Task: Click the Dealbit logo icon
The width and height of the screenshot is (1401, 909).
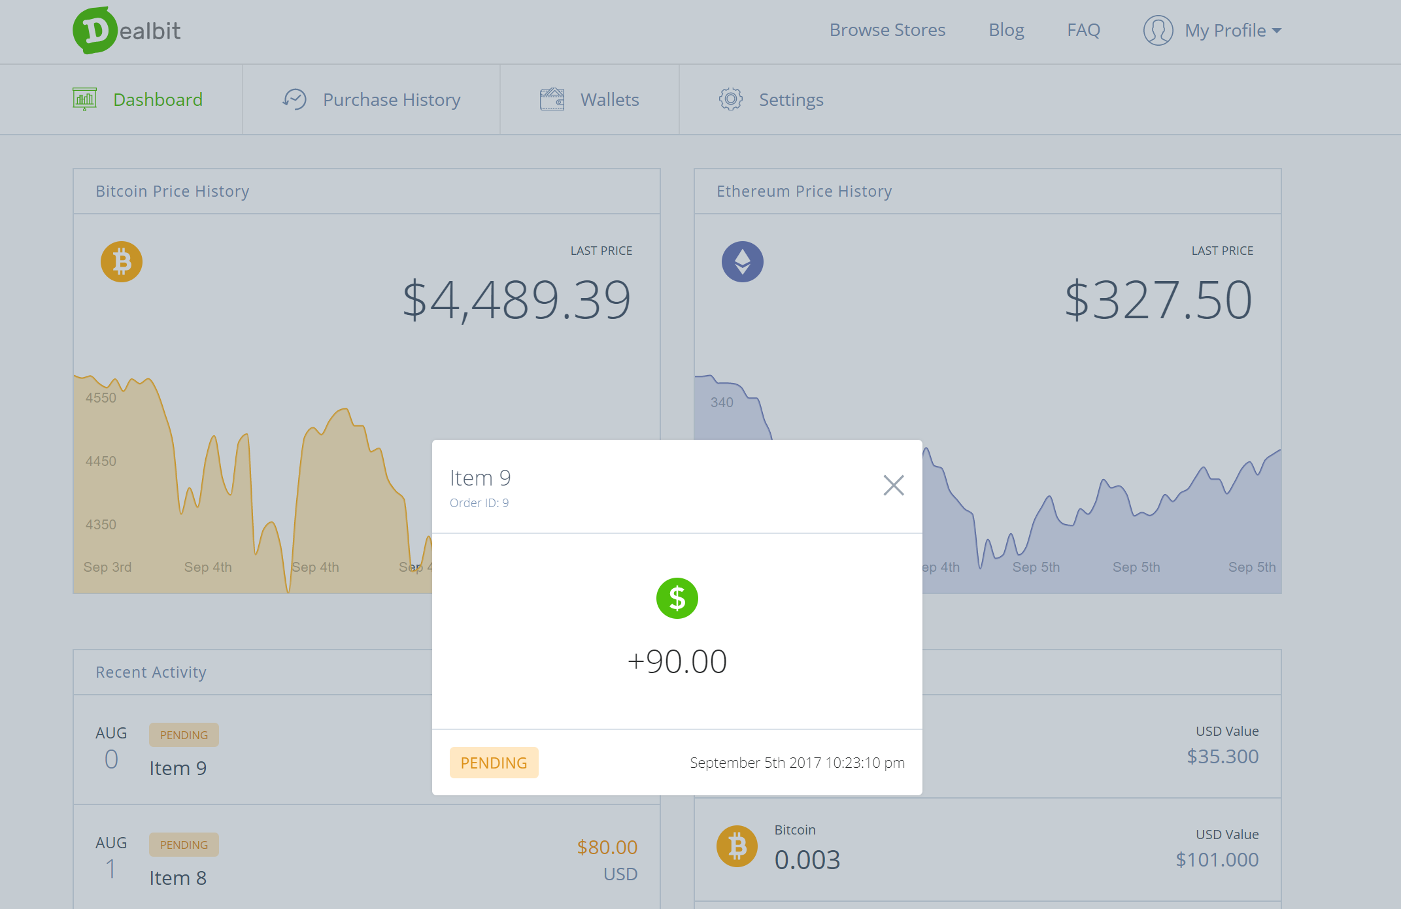Action: coord(95,31)
